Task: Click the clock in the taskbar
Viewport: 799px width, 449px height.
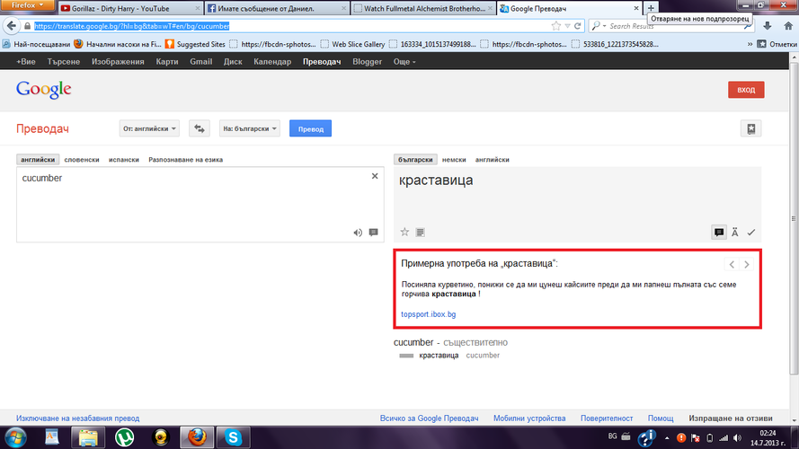Action: pyautogui.click(x=768, y=438)
